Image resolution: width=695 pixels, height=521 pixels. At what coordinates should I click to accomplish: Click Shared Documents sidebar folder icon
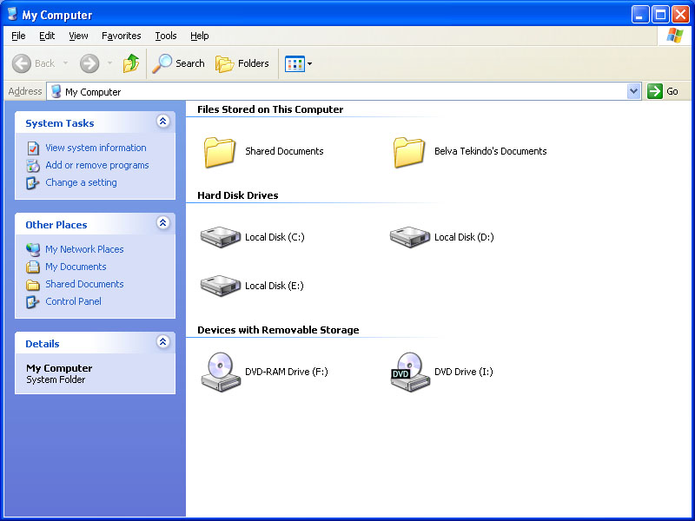[33, 285]
